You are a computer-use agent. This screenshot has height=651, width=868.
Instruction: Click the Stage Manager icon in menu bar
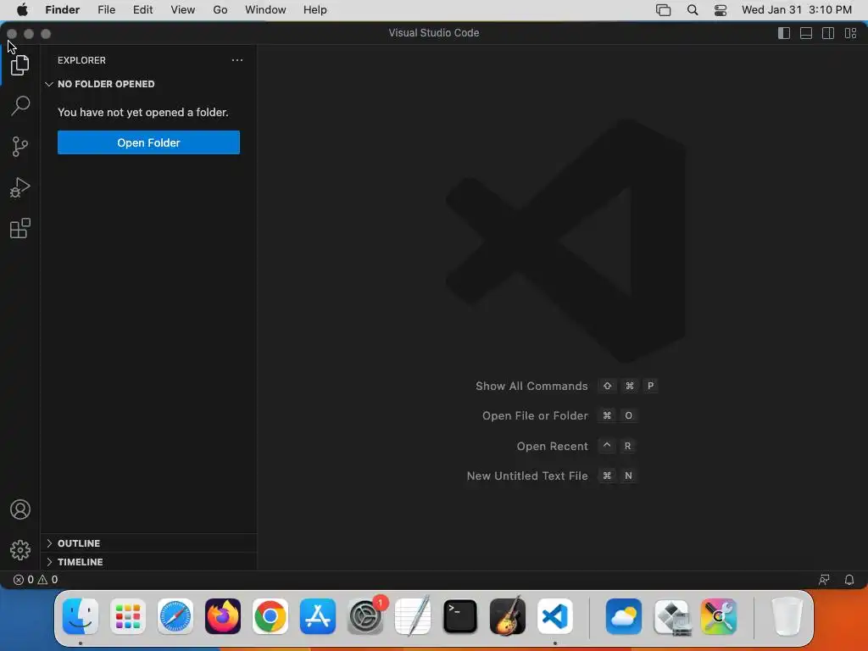663,10
